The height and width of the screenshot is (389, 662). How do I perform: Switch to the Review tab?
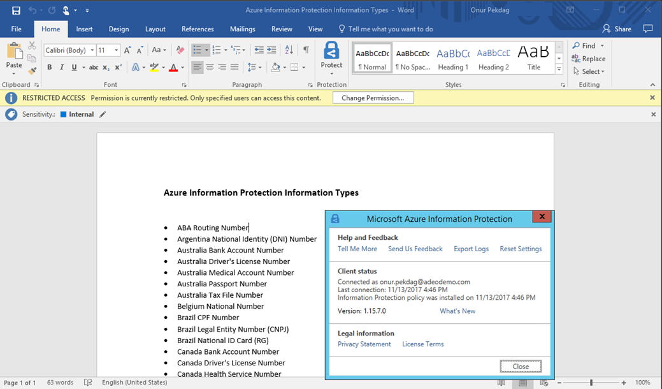point(282,29)
